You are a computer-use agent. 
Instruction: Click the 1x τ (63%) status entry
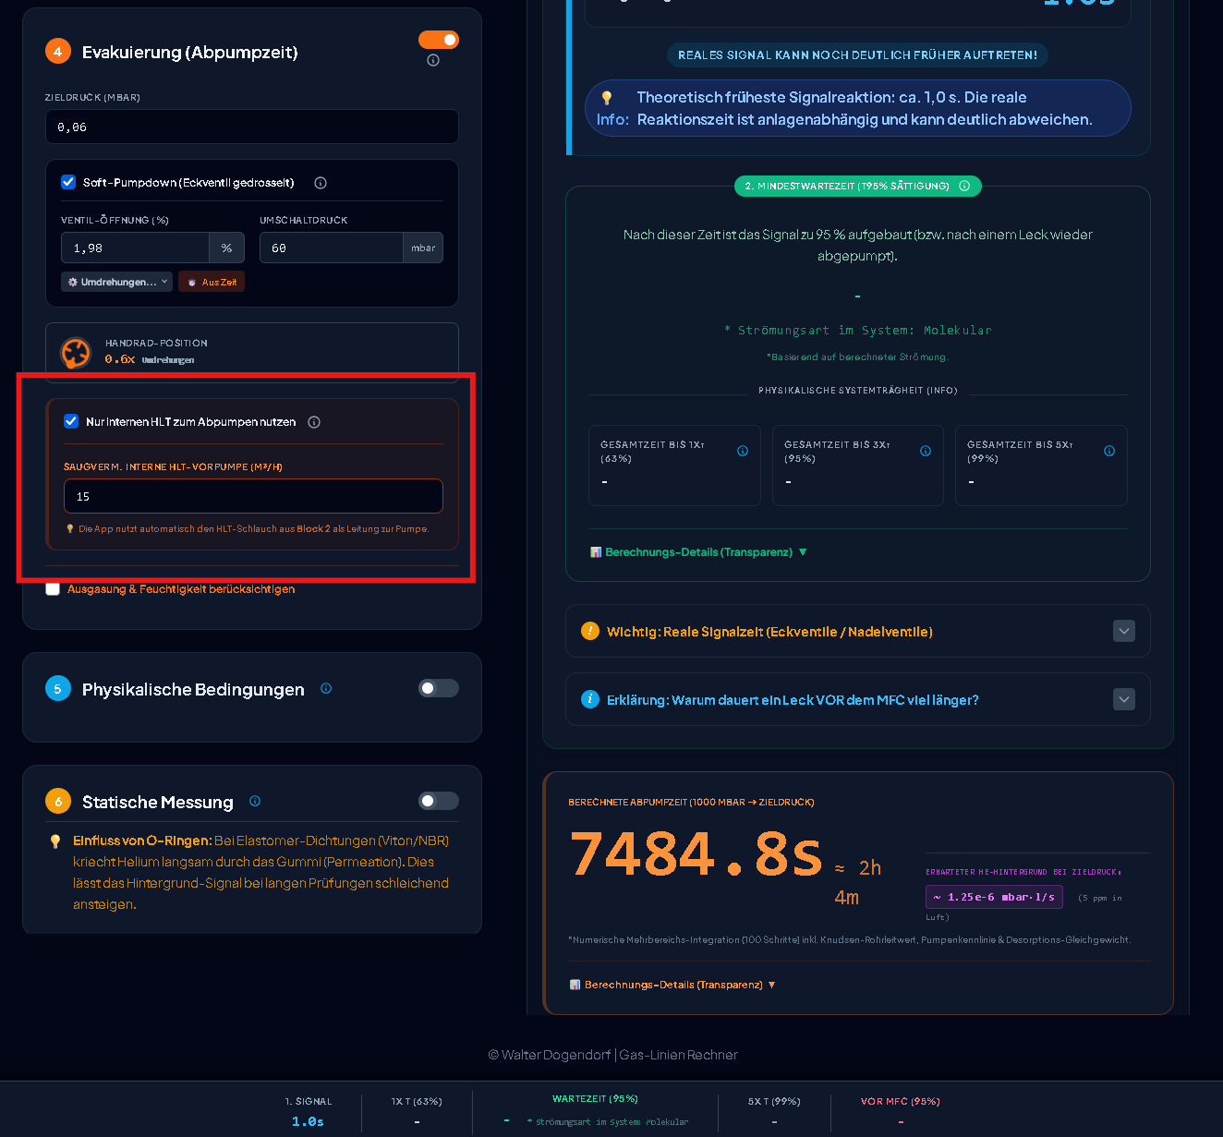coord(417,1111)
